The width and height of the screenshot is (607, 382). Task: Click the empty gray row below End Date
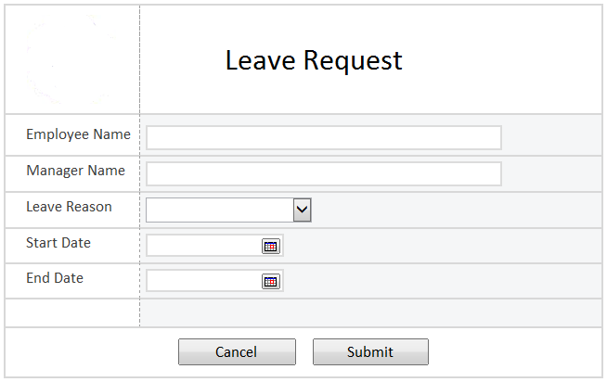[371, 312]
